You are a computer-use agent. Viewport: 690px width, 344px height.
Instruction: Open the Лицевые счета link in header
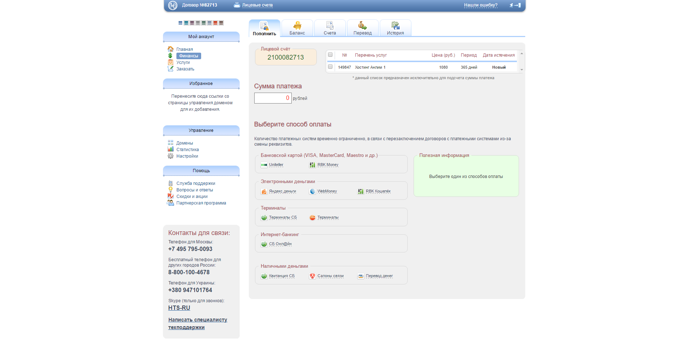click(x=258, y=5)
